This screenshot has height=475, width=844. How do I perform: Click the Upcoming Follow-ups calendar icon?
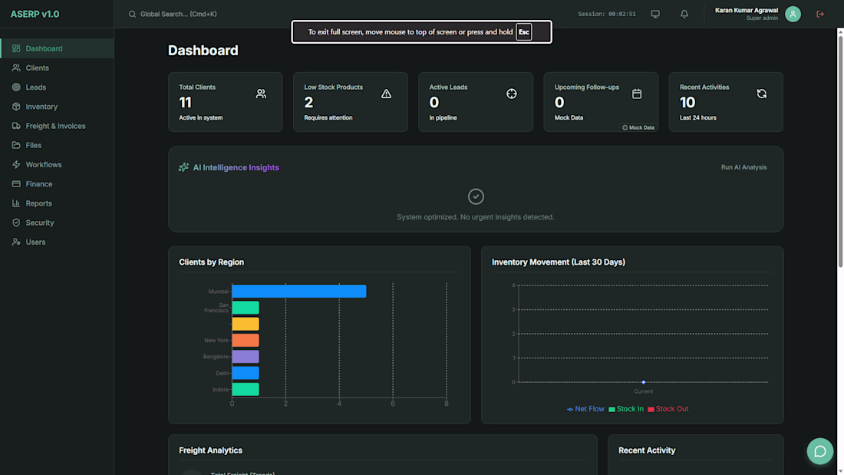(637, 94)
